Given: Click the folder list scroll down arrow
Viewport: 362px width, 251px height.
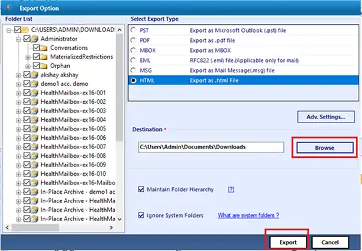Looking at the screenshot, I should (119, 219).
